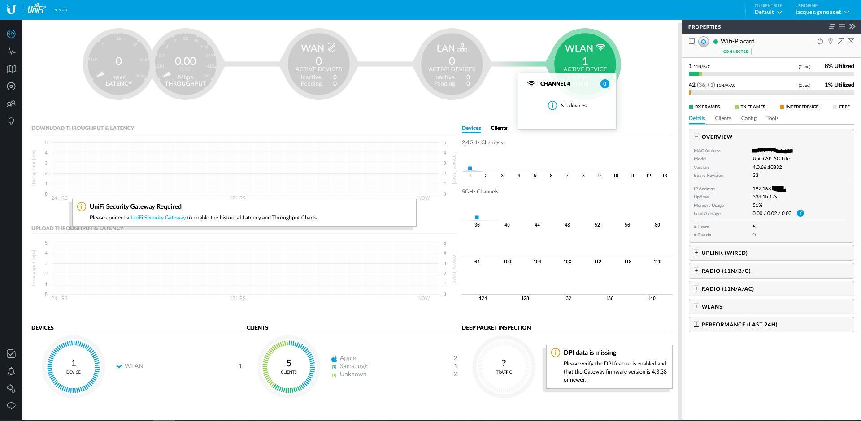
Task: Click the Traffic donut chart
Action: tap(504, 366)
